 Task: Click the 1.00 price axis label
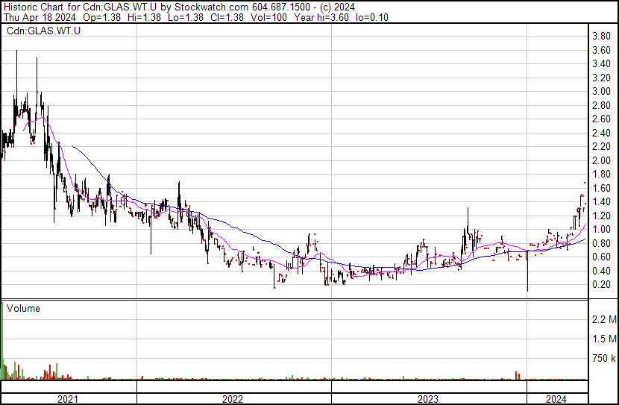pyautogui.click(x=601, y=230)
